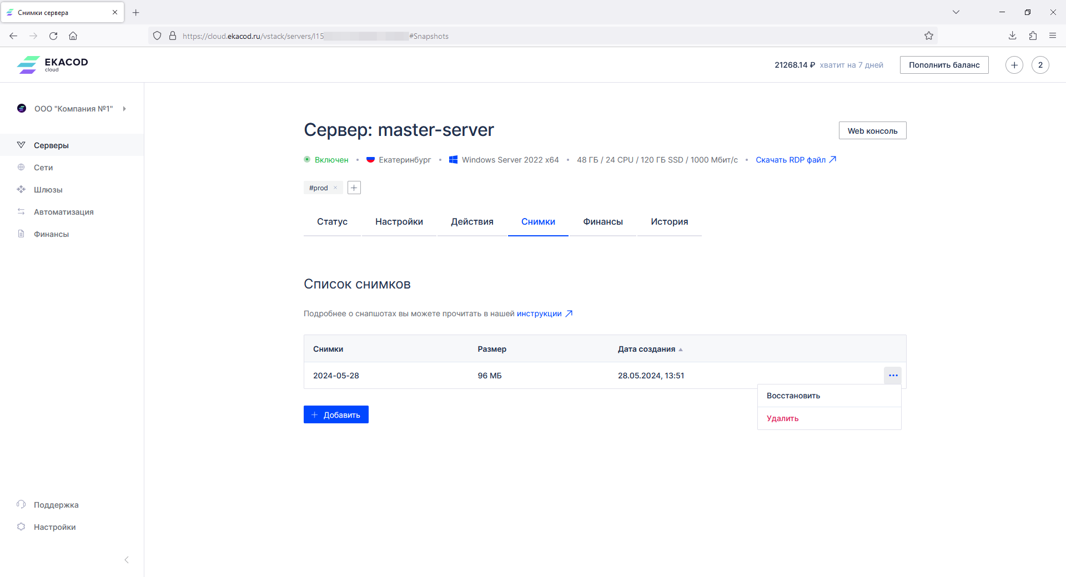The width and height of the screenshot is (1066, 577).
Task: Open Поддержка headset icon
Action: (21, 504)
